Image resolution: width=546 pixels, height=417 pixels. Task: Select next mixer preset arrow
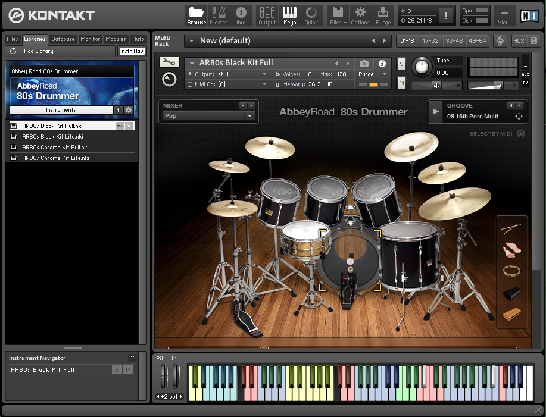[251, 105]
